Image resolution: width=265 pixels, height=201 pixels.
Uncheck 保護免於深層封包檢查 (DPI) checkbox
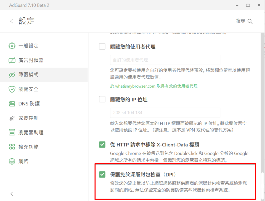click(102, 175)
